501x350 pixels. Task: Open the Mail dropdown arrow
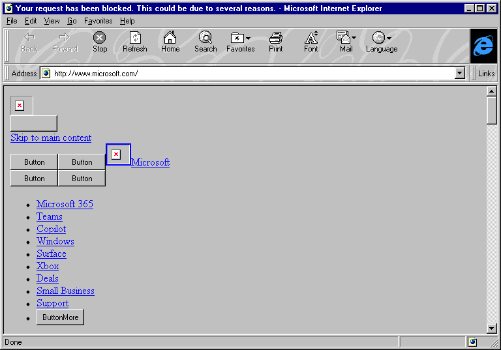click(x=354, y=38)
